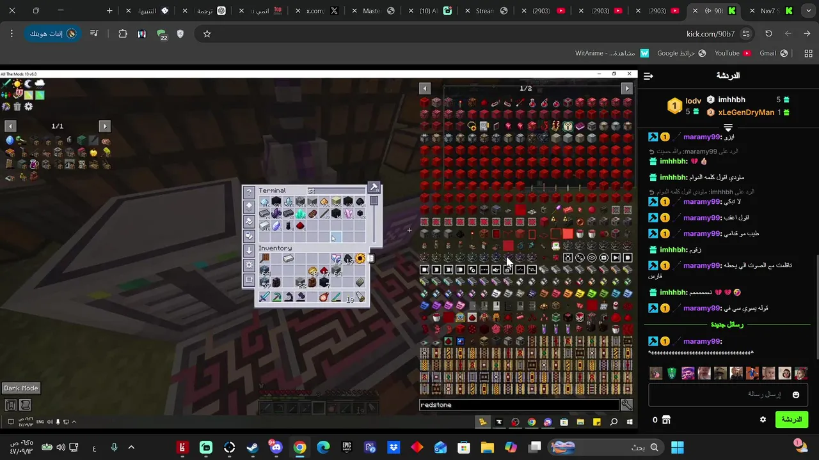819x460 pixels.
Task: Open the emoji picker in chat box
Action: [796, 395]
